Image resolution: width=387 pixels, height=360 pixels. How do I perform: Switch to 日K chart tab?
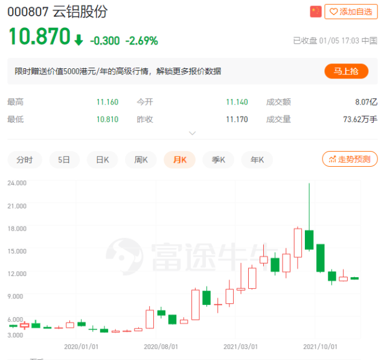[x=103, y=159]
